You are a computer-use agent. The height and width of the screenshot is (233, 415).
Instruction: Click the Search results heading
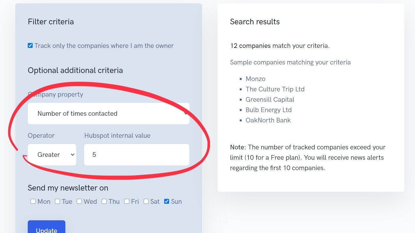[x=255, y=22]
